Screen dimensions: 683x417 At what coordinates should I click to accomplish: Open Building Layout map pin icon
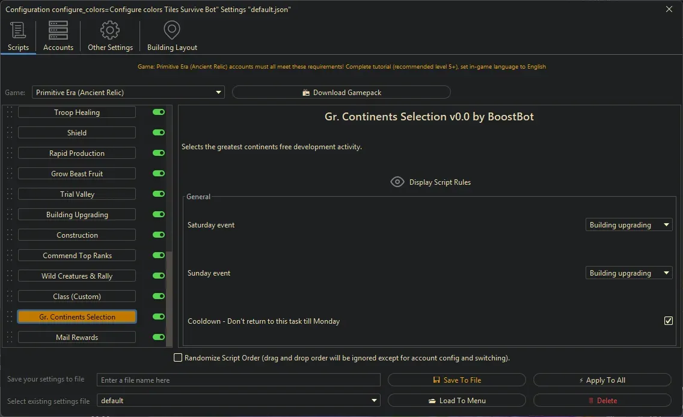[x=172, y=31]
